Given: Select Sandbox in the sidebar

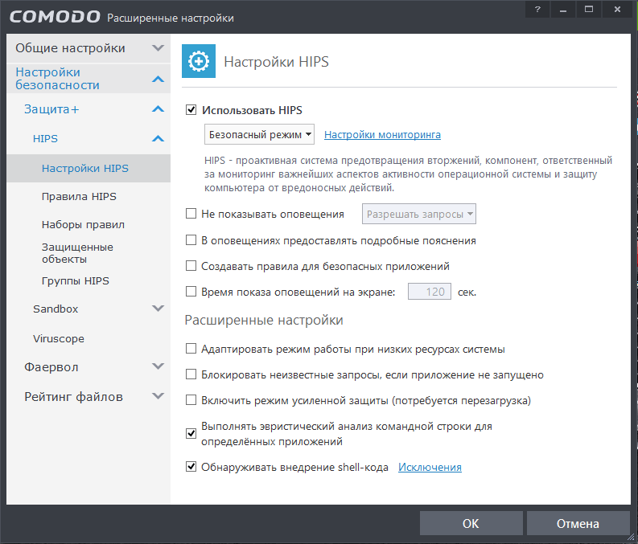Looking at the screenshot, I should pos(56,309).
